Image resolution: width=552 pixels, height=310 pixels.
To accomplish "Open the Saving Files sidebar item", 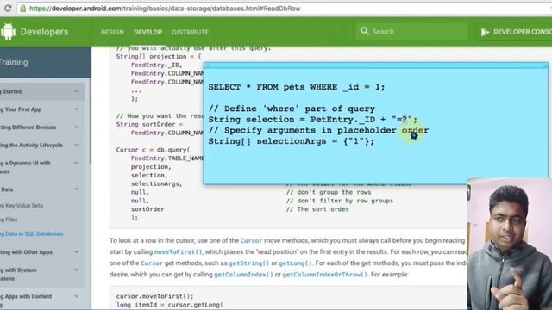I will 9,220.
